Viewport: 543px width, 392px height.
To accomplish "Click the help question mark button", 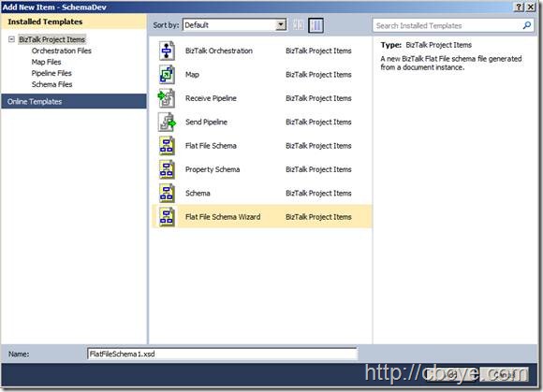I will (x=519, y=7).
